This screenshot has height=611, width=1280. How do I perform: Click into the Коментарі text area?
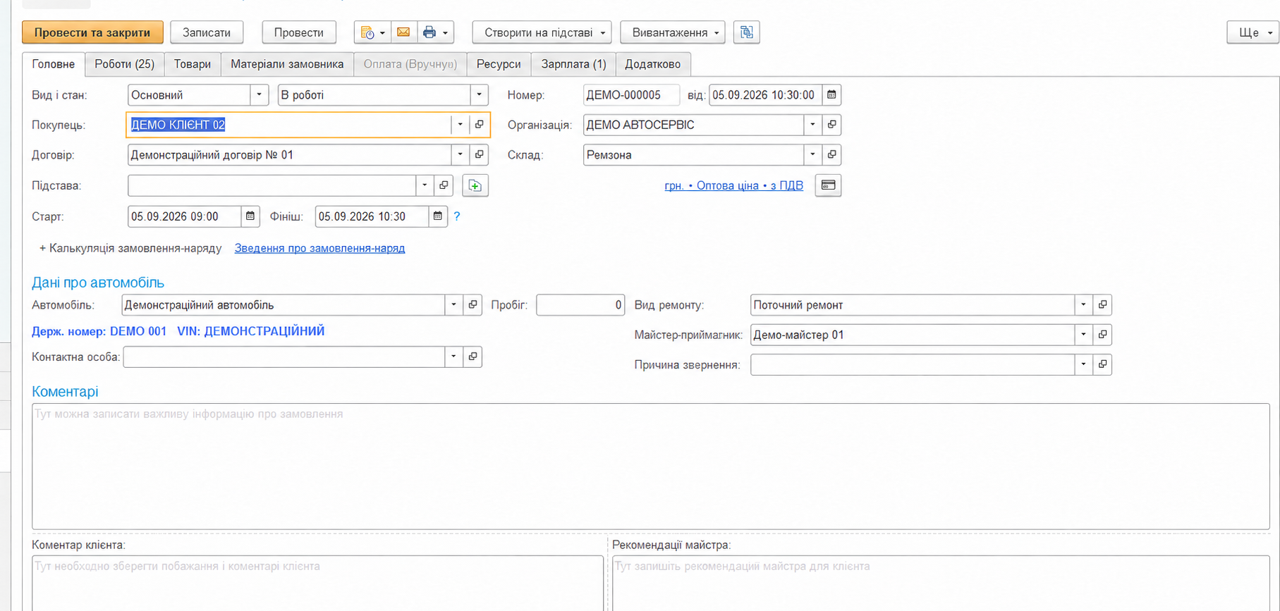pos(650,467)
